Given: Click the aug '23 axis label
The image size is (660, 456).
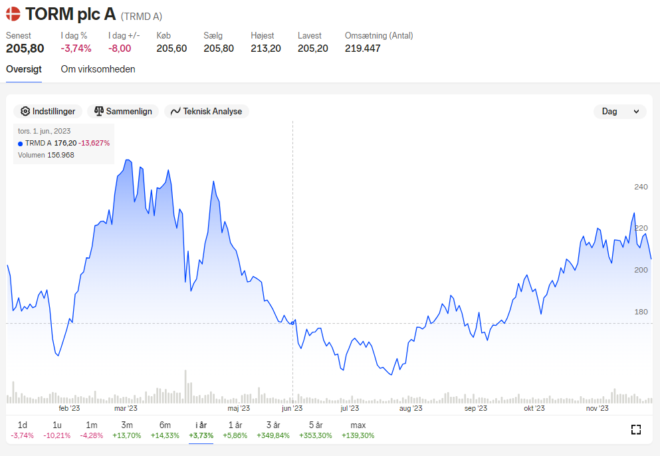Looking at the screenshot, I should pos(411,408).
